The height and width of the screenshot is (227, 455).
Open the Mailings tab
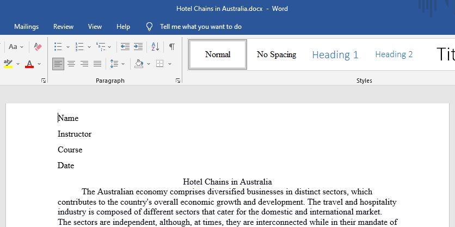[x=27, y=27]
